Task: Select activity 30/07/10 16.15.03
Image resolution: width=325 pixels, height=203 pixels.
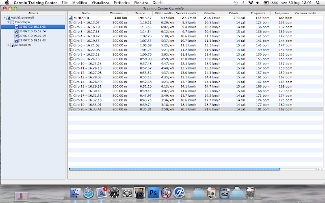Action: tap(32, 27)
